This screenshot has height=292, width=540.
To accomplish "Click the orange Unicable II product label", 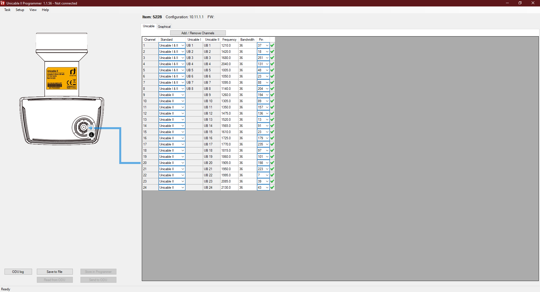I will pos(62,78).
